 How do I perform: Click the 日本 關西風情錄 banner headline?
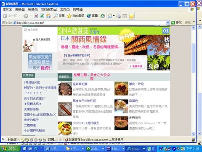84,39
